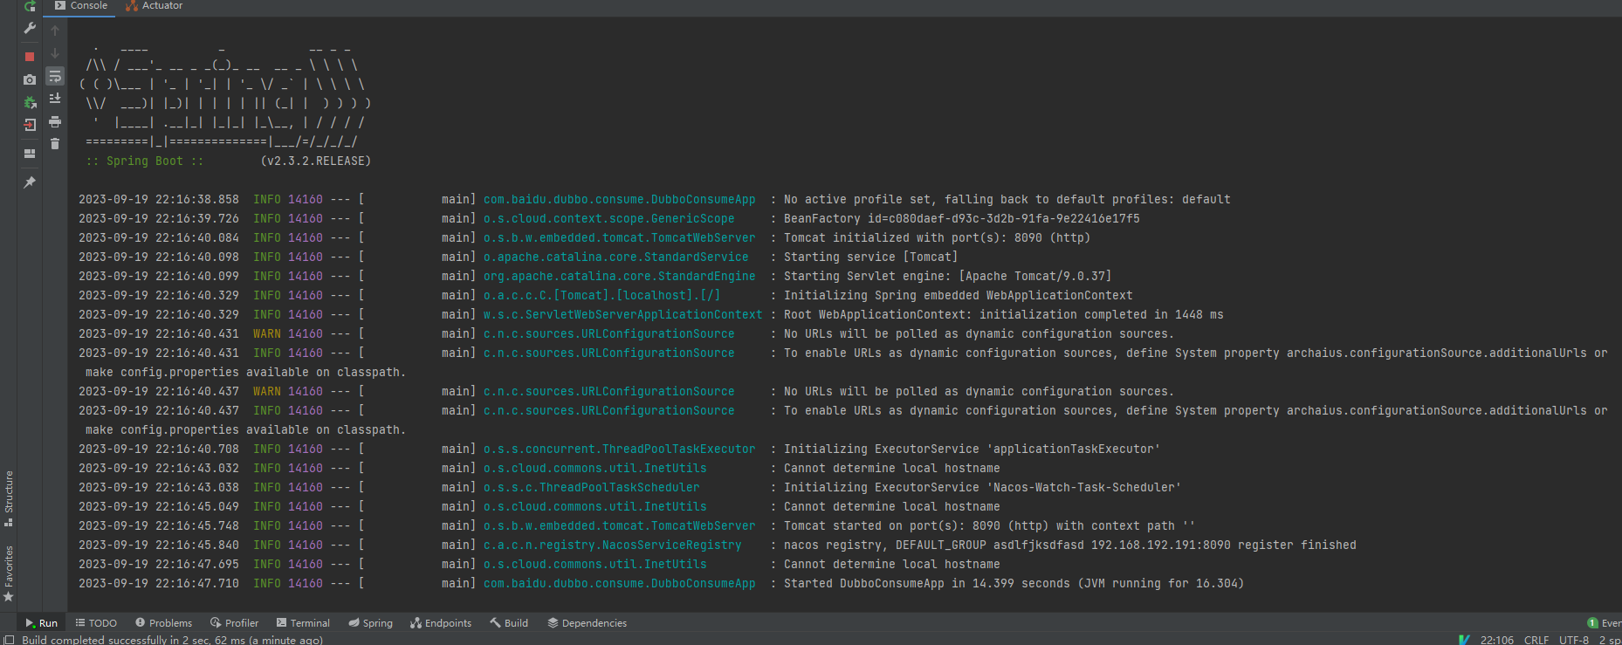The height and width of the screenshot is (645, 1622).
Task: Switch to the Actuator tab
Action: 155,6
